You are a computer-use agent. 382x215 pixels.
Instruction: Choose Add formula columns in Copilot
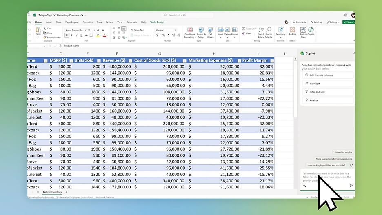click(x=327, y=75)
